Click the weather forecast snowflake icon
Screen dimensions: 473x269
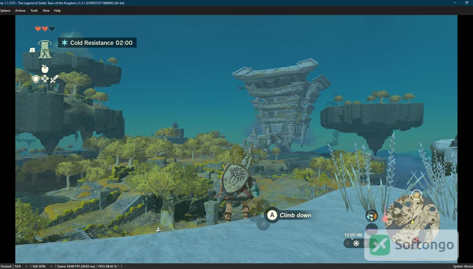357,244
